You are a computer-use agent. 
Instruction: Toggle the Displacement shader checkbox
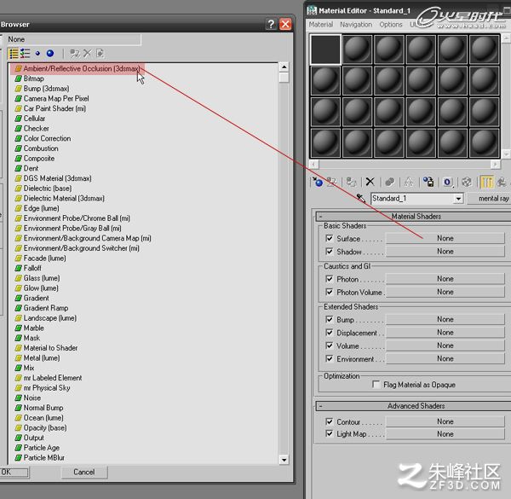[329, 332]
